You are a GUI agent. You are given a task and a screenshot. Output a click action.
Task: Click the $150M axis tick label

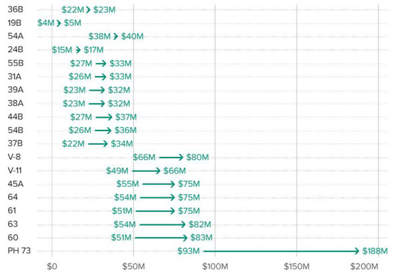(x=296, y=265)
